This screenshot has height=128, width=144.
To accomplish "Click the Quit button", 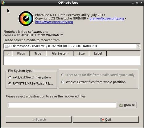I will 106,120.
